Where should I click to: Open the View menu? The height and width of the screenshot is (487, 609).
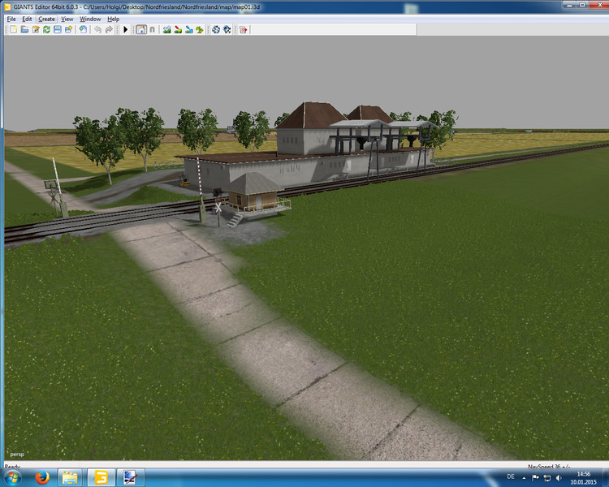(x=67, y=19)
